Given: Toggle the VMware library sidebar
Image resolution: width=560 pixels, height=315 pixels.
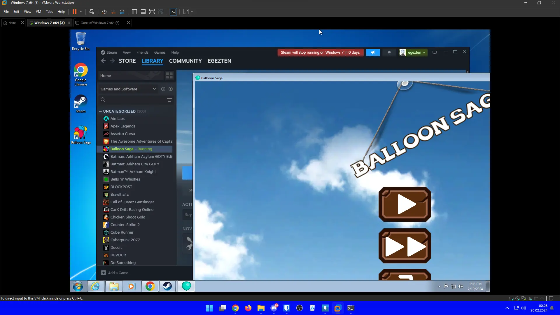Looking at the screenshot, I should tap(134, 12).
